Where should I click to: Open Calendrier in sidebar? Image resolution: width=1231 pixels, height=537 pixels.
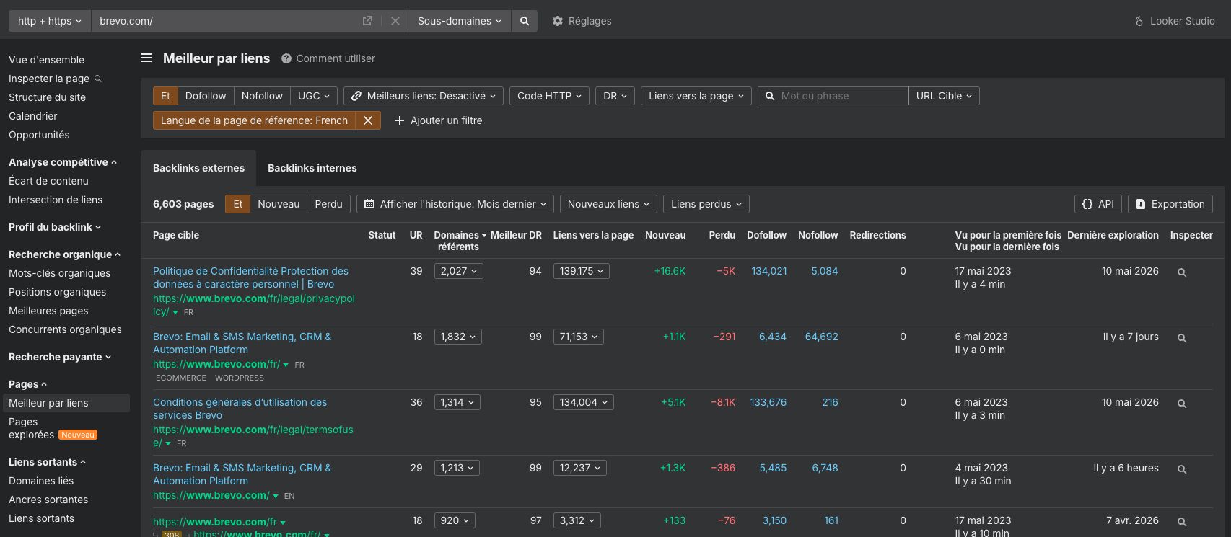(x=32, y=116)
